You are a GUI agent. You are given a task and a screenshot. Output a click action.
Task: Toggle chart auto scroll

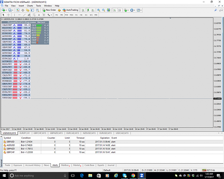[x=115, y=10]
